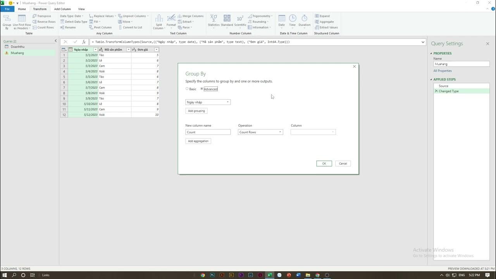Screen dimensions: 496x279
Task: Click the fx formula icon
Action: 84,42
